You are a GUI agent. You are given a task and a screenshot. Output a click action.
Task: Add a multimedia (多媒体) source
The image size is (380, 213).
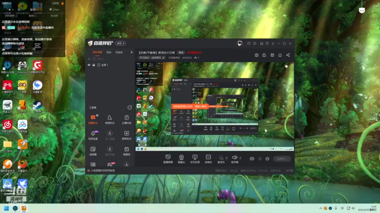coord(208,159)
